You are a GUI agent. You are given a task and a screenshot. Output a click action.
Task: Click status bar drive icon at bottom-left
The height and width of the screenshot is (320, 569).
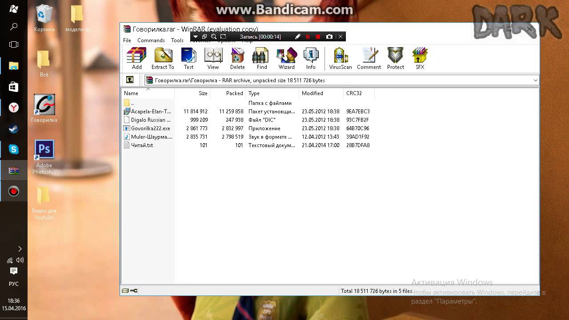tap(125, 291)
